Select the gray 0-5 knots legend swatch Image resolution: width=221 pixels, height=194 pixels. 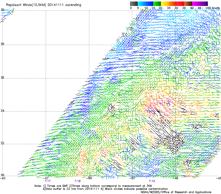click(x=134, y=4)
